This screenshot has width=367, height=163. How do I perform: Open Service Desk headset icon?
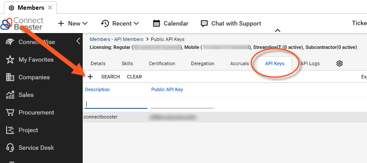10,148
